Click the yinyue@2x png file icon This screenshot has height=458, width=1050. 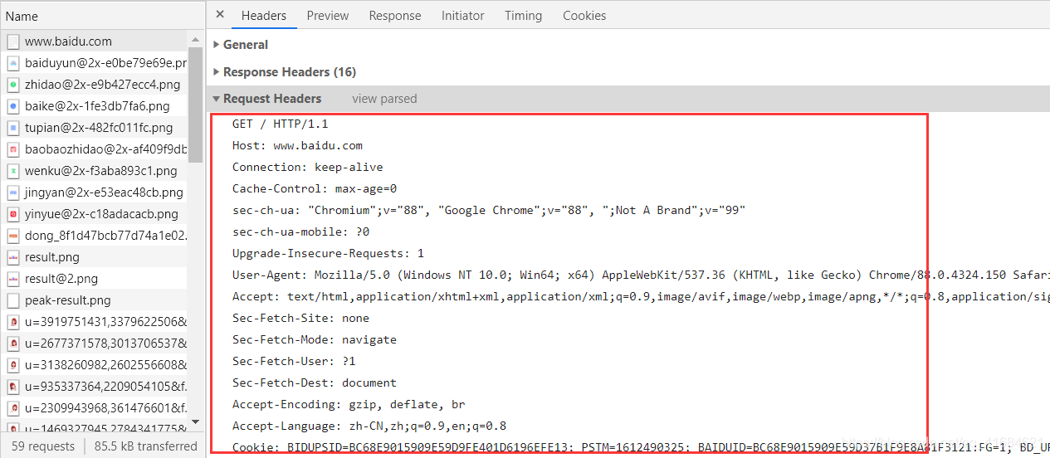tap(13, 214)
